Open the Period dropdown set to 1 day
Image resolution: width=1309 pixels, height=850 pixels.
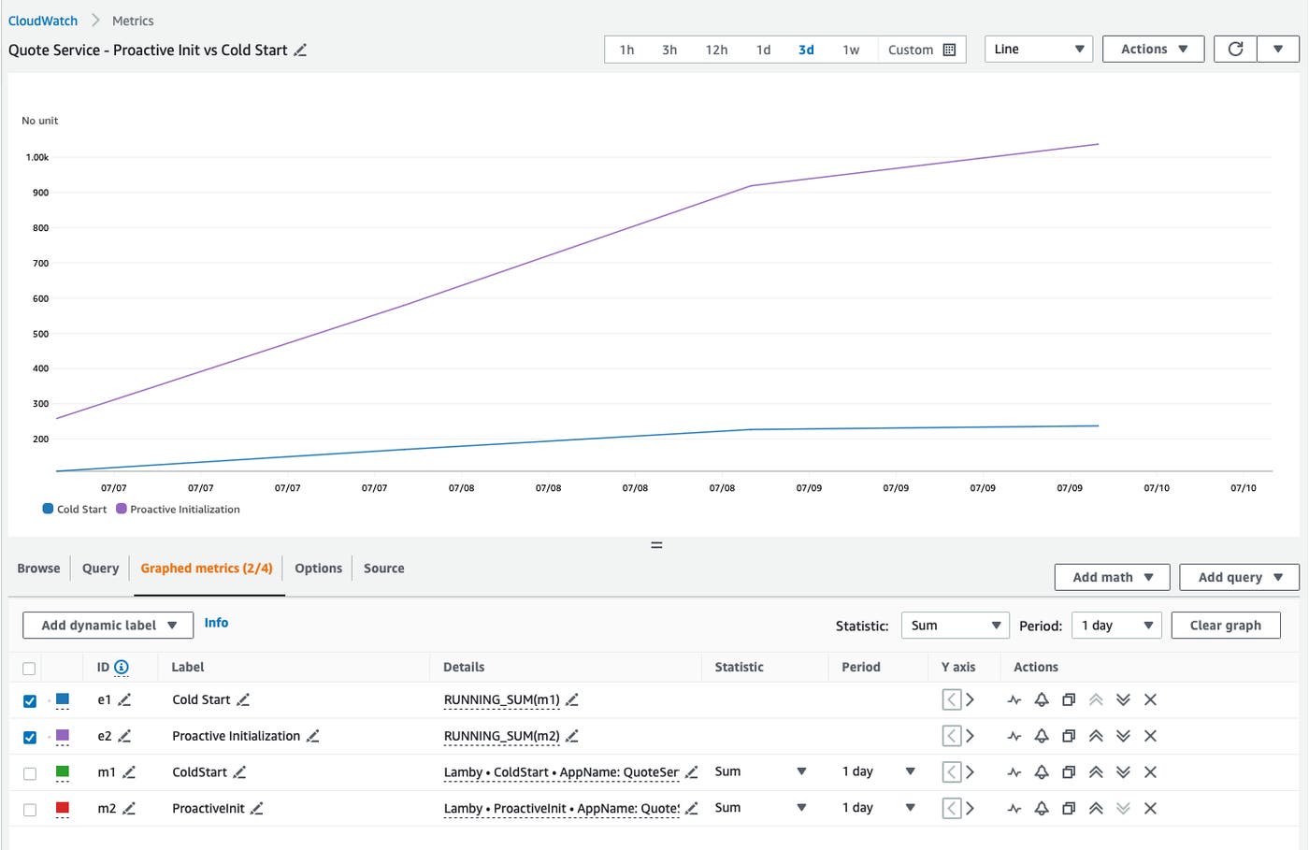[x=1116, y=625]
